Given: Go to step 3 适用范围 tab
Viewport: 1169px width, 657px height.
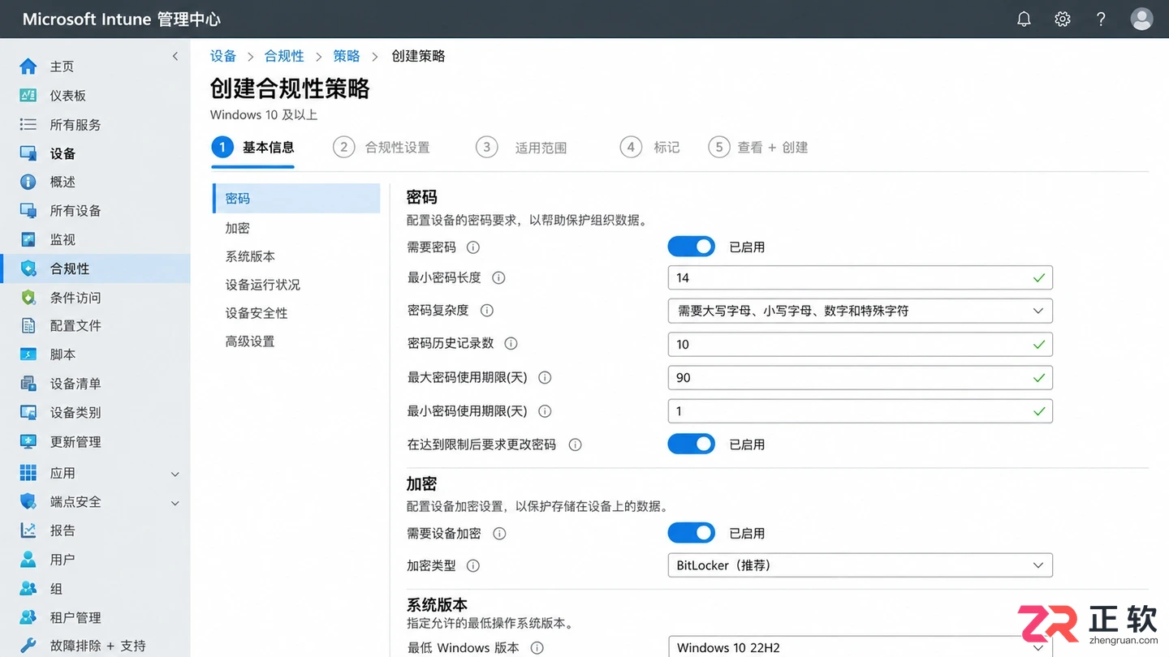Looking at the screenshot, I should tap(521, 147).
